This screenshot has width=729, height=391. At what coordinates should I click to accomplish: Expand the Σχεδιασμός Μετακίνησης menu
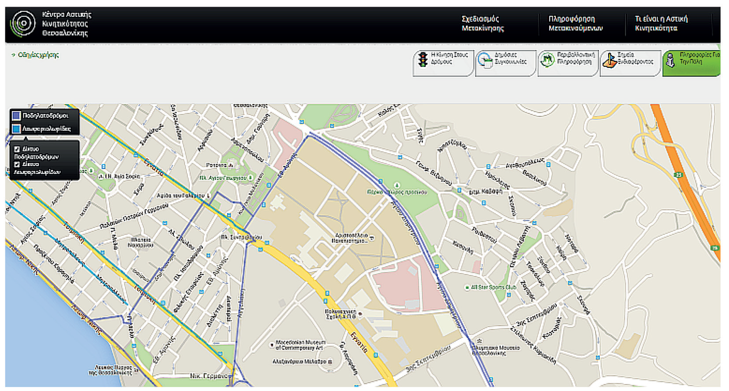click(483, 23)
